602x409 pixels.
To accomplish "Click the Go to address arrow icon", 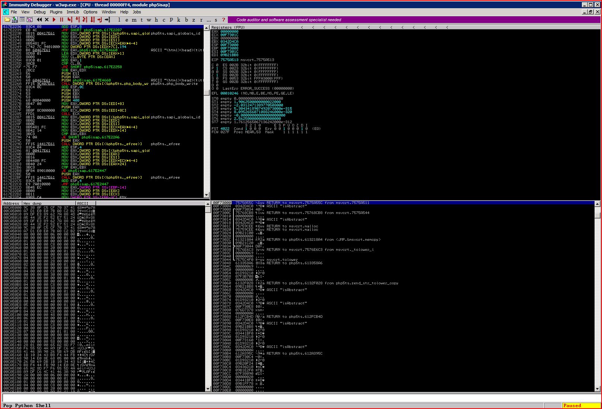I will (x=108, y=20).
